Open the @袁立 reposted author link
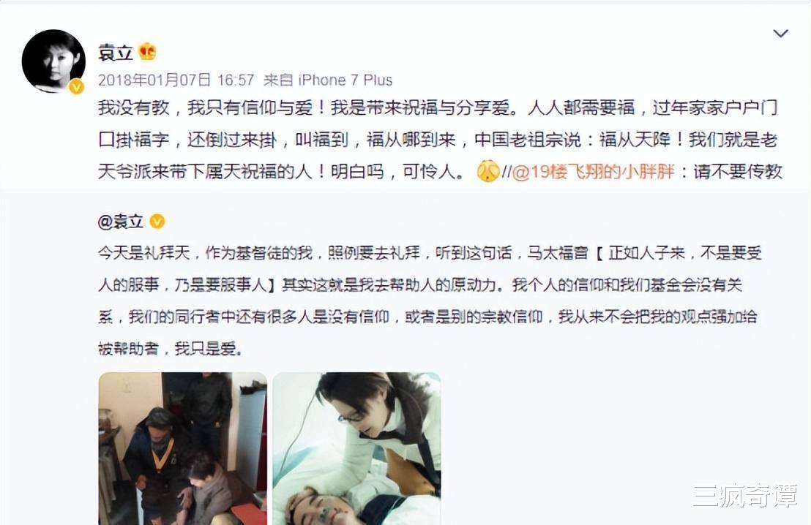The image size is (811, 525). [x=121, y=222]
